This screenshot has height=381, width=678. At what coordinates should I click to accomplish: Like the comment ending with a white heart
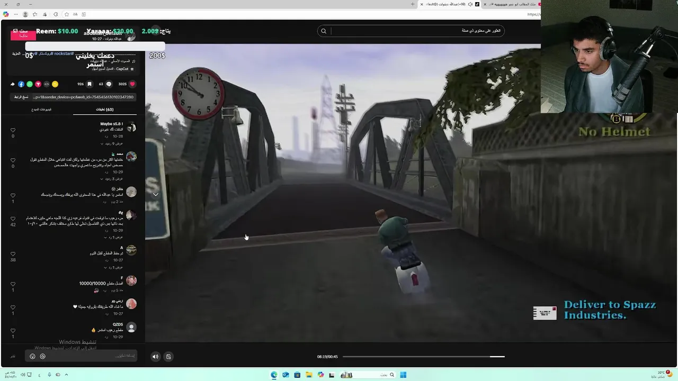point(13,307)
